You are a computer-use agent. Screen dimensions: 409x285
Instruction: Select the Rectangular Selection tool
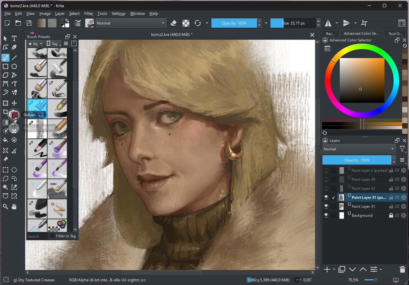[5, 170]
